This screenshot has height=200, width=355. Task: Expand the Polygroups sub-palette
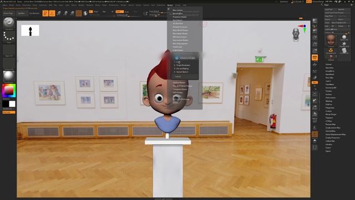330,108
